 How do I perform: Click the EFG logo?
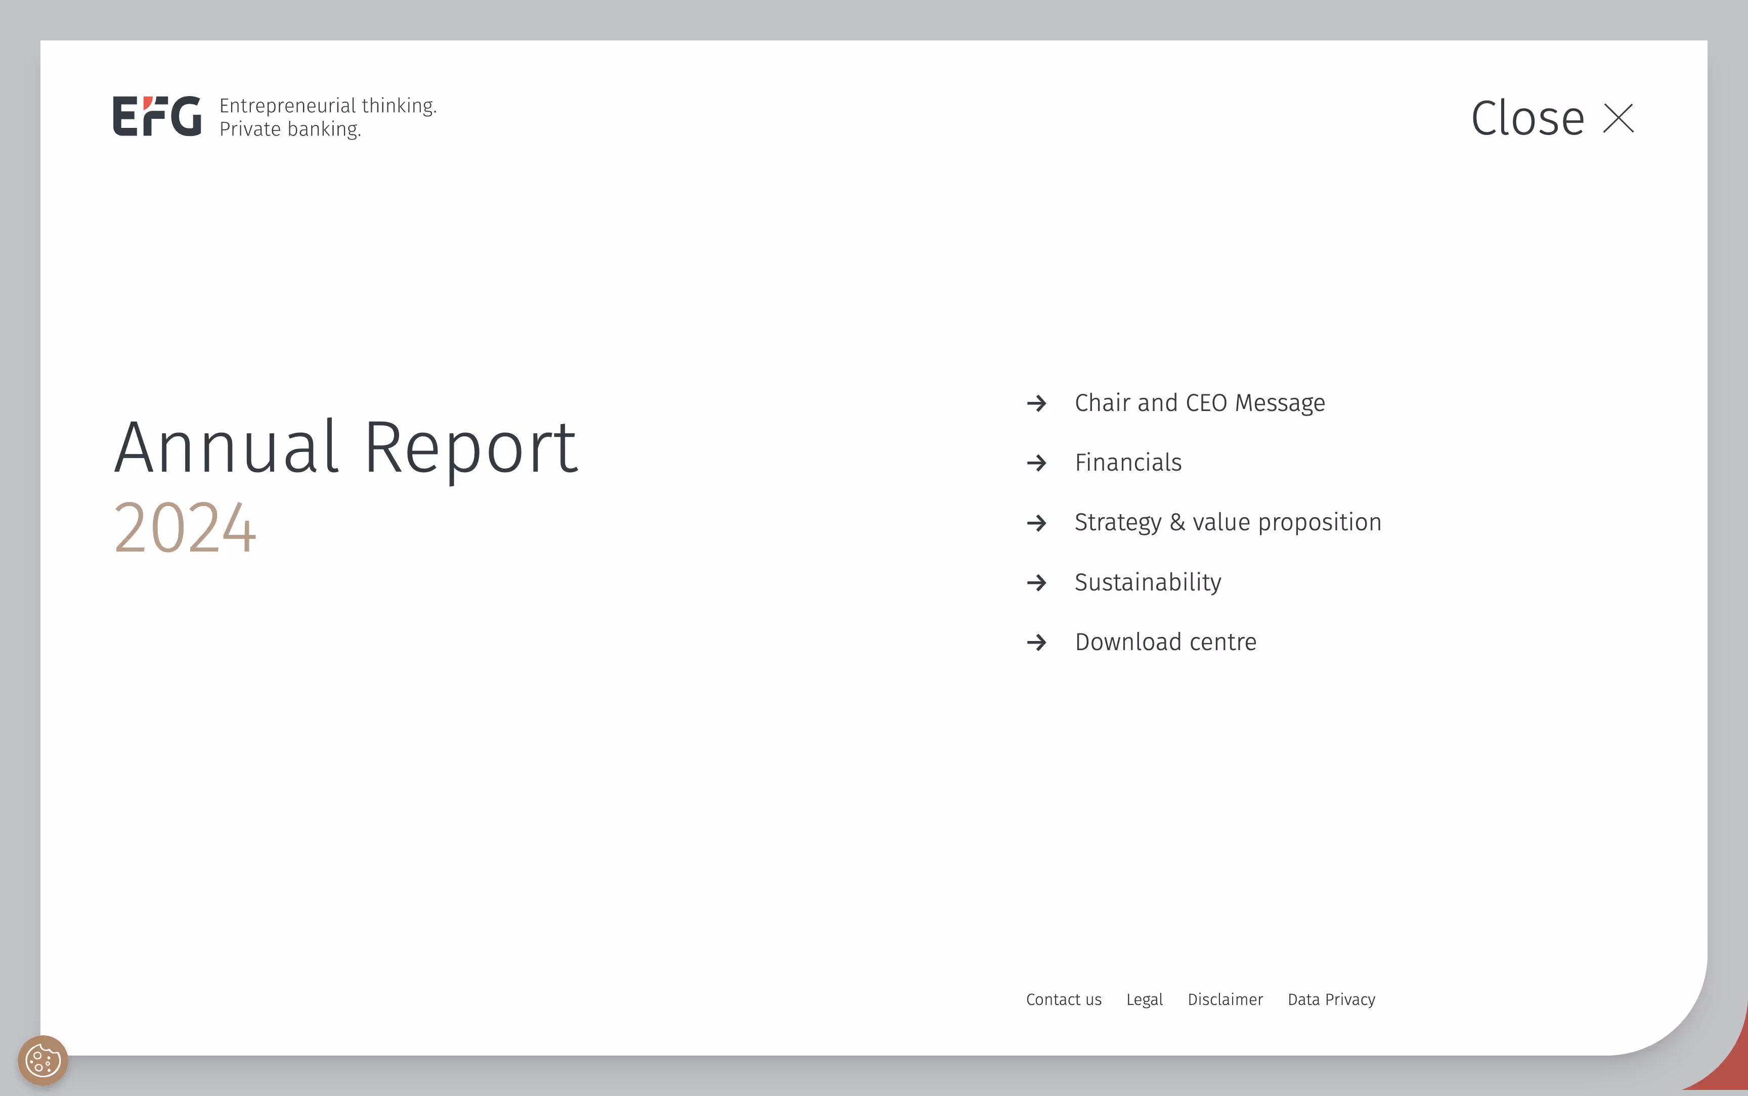coord(157,116)
